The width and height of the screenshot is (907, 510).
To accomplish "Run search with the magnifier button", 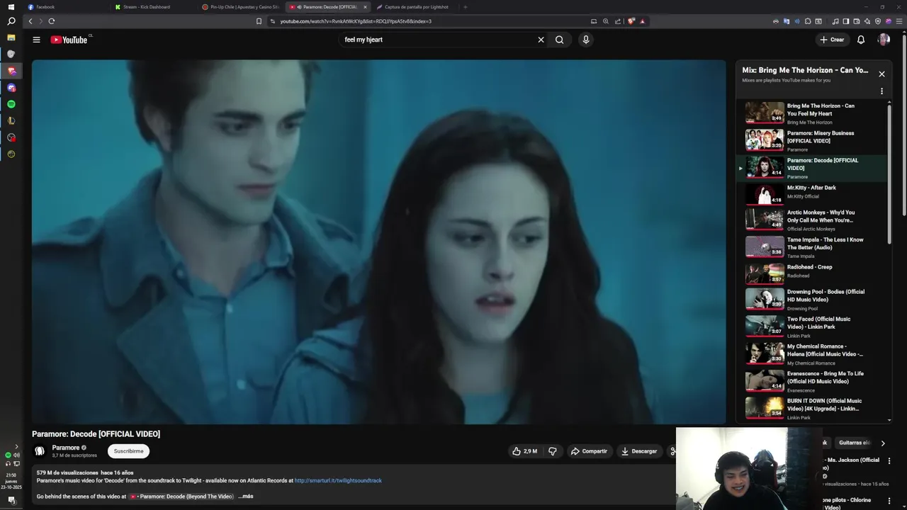I will [x=560, y=40].
